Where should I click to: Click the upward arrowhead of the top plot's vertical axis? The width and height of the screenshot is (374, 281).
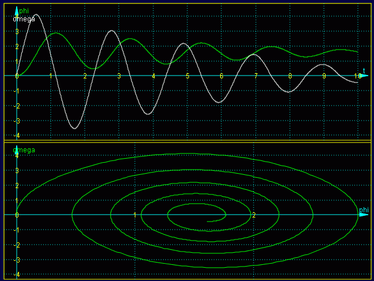click(16, 10)
